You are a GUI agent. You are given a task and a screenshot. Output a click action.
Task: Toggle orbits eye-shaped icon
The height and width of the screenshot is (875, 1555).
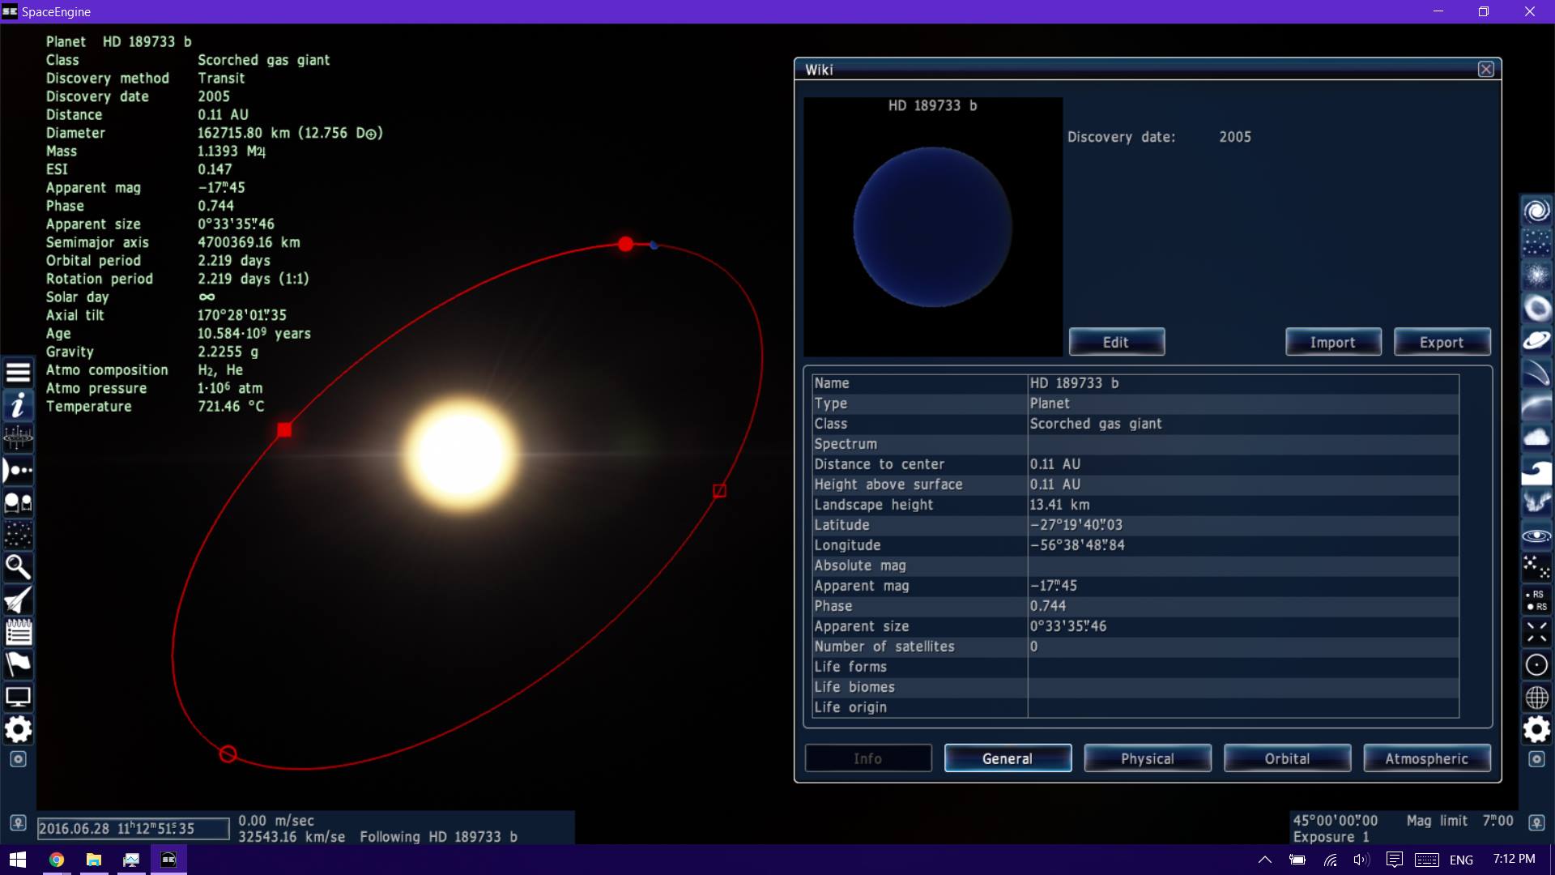tap(1536, 535)
